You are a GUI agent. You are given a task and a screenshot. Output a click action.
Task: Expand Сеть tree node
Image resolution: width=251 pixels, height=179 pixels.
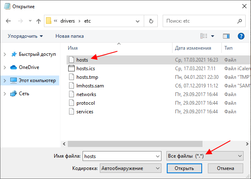(x=5, y=94)
